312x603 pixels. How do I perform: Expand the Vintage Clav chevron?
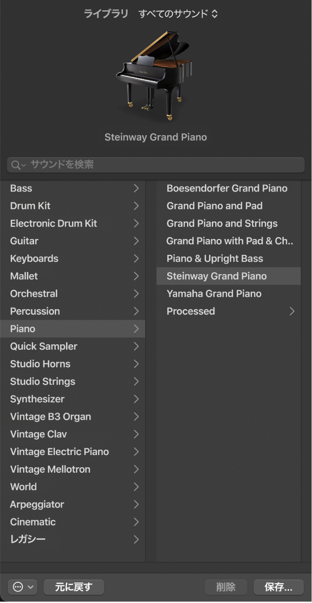pyautogui.click(x=136, y=434)
